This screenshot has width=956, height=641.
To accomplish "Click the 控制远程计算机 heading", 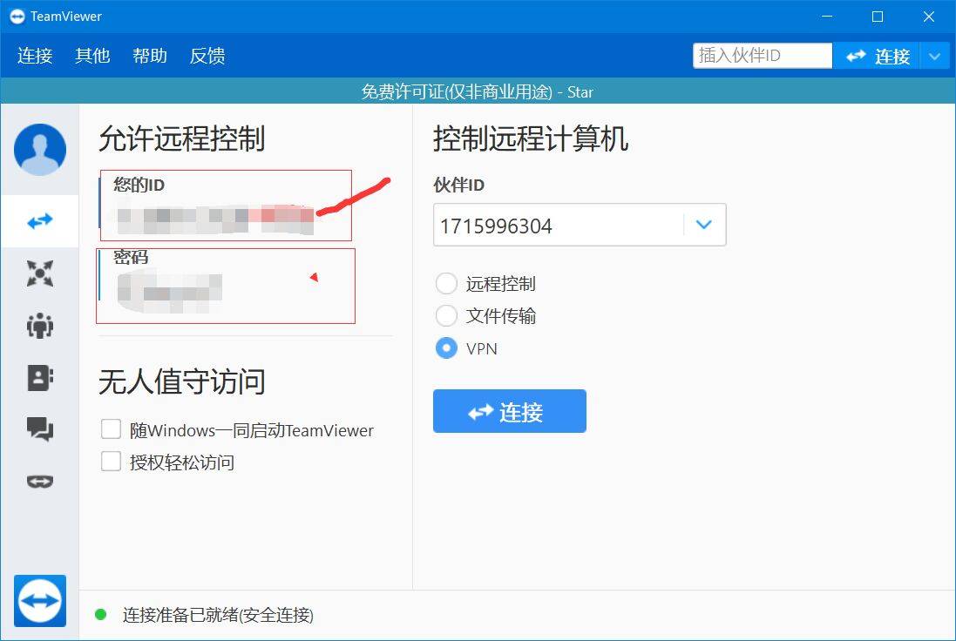I will (x=531, y=138).
